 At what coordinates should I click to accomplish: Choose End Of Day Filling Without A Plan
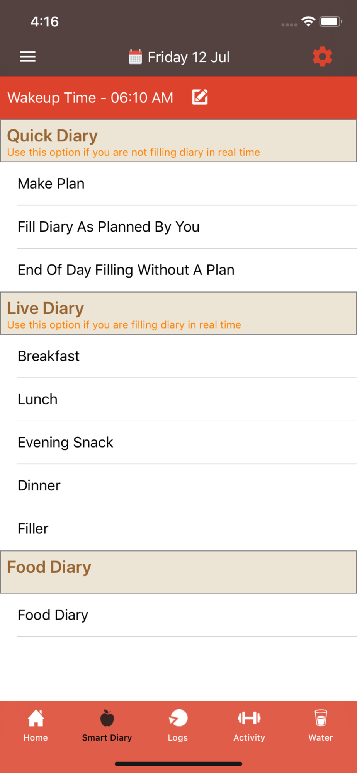(178, 270)
